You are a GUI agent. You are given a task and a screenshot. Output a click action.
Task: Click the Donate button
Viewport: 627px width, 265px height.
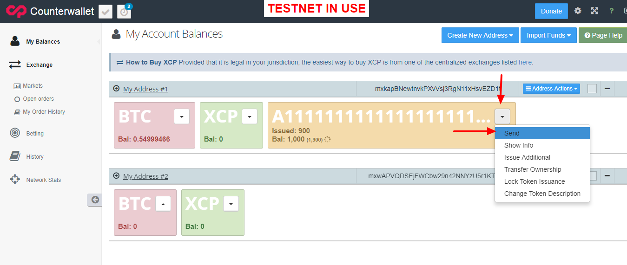551,11
